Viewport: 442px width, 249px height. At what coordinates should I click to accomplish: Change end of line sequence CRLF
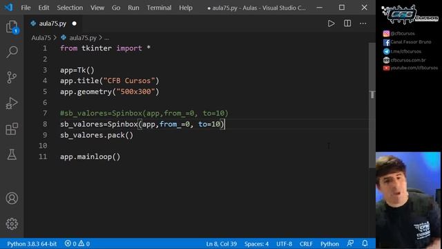306,243
